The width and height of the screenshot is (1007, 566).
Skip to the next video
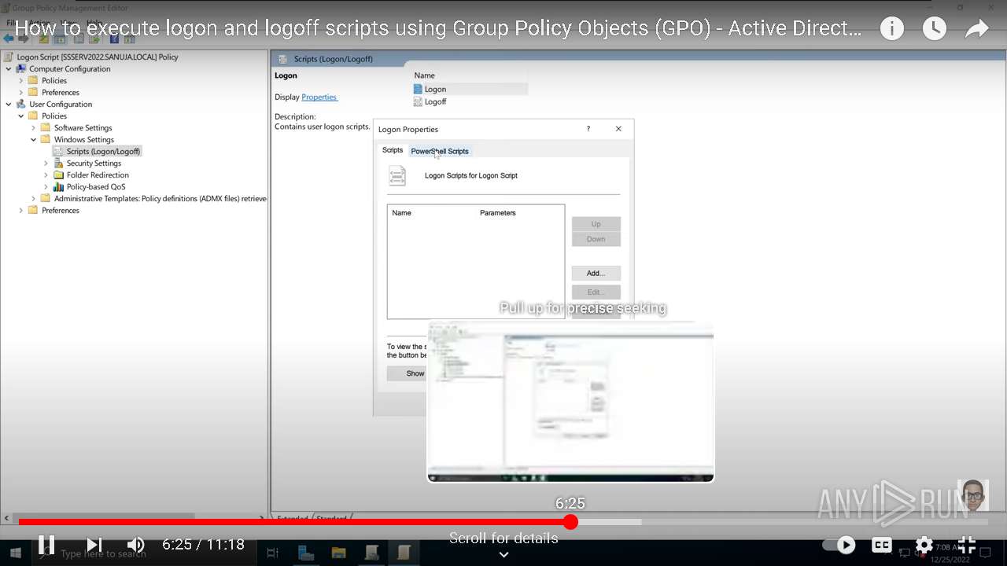(94, 544)
